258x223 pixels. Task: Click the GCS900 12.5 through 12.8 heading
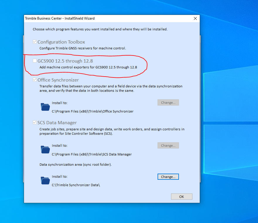pyautogui.click(x=65, y=61)
